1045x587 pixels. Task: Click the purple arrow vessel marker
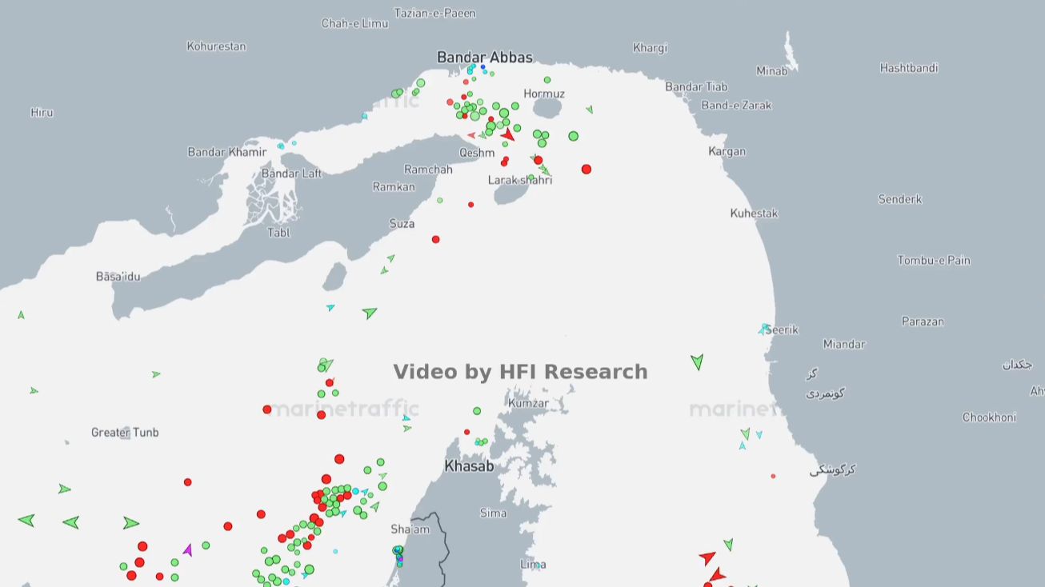click(187, 550)
